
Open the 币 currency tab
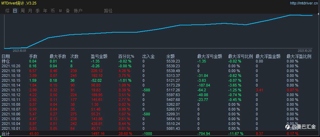tap(53, 11)
